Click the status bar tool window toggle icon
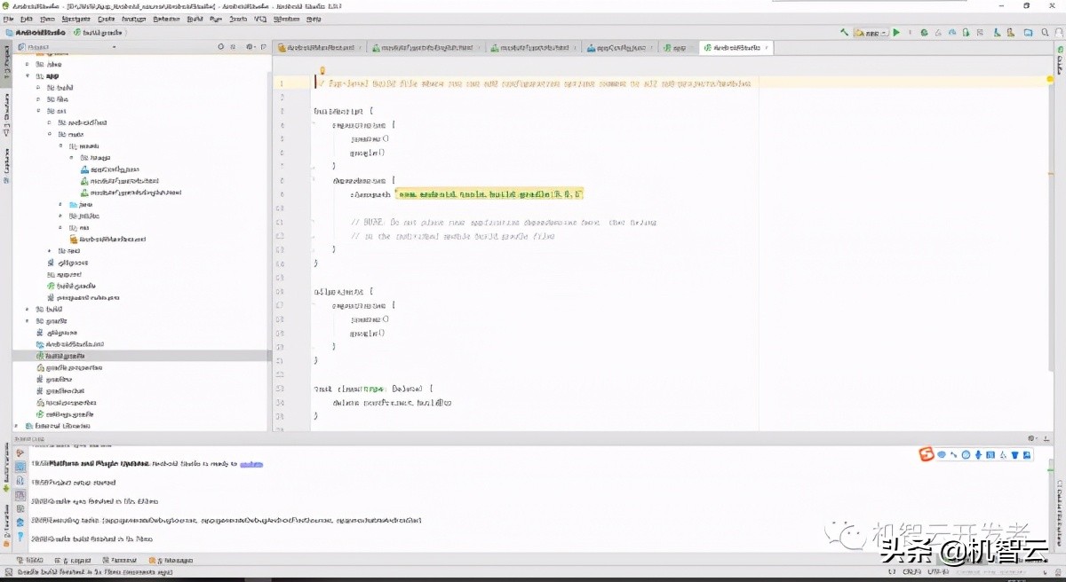The height and width of the screenshot is (582, 1066). (7, 573)
